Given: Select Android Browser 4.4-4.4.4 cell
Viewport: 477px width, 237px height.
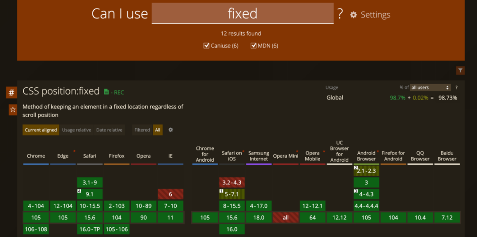Looking at the screenshot, I should [x=367, y=206].
